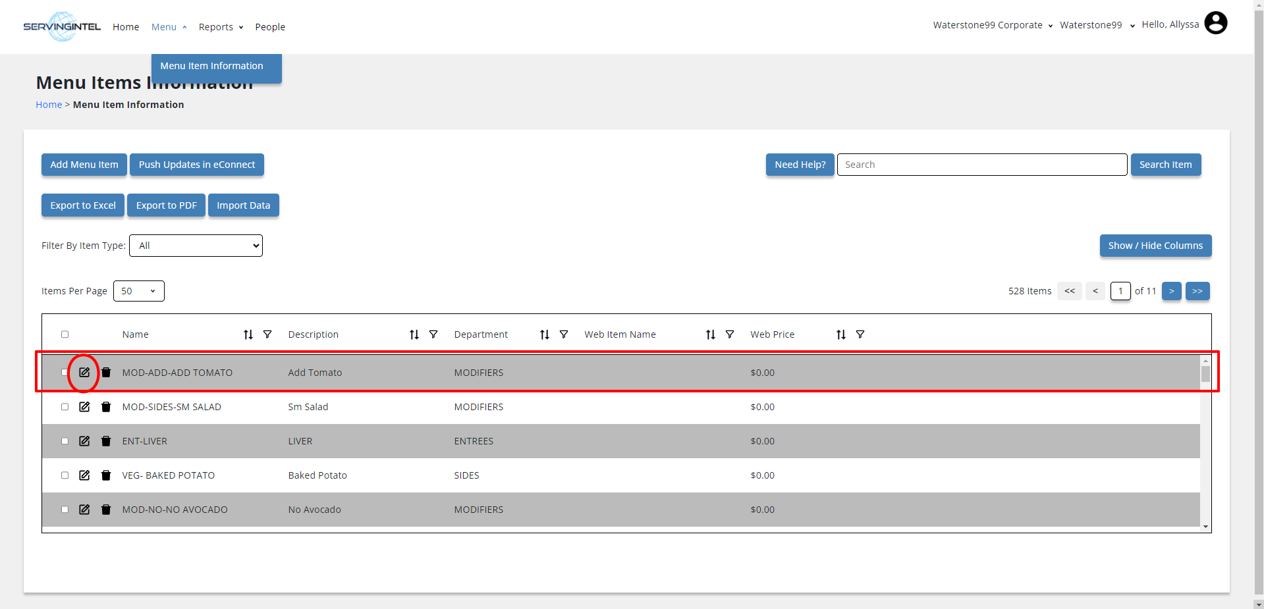Click Export to Excel button

point(83,205)
